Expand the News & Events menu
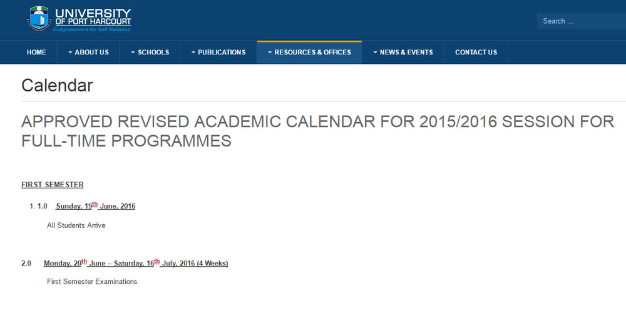The width and height of the screenshot is (626, 315). click(x=403, y=53)
